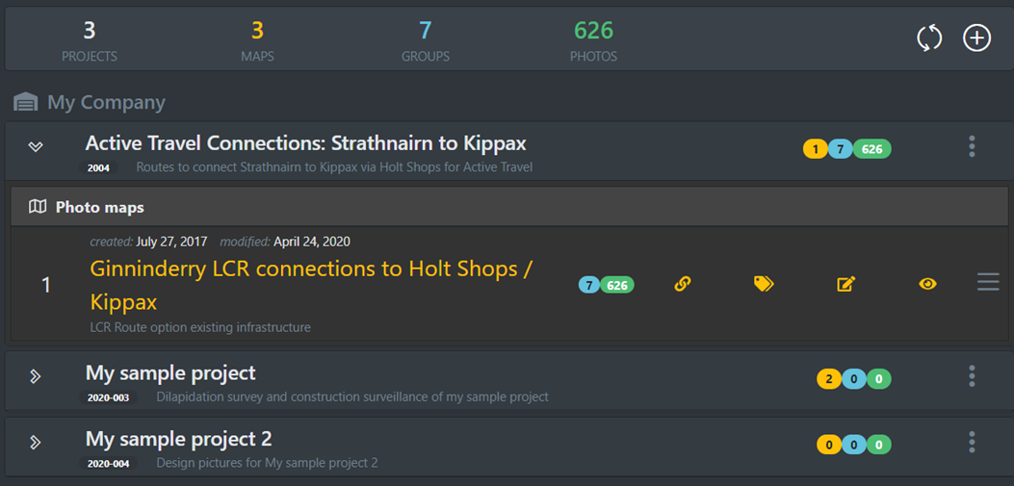Viewport: 1014px width, 486px height.
Task: Open three-dot menu for My sample project 2
Action: pos(972,442)
